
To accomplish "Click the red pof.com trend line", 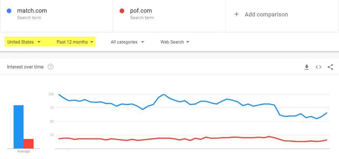I will pos(192,139).
